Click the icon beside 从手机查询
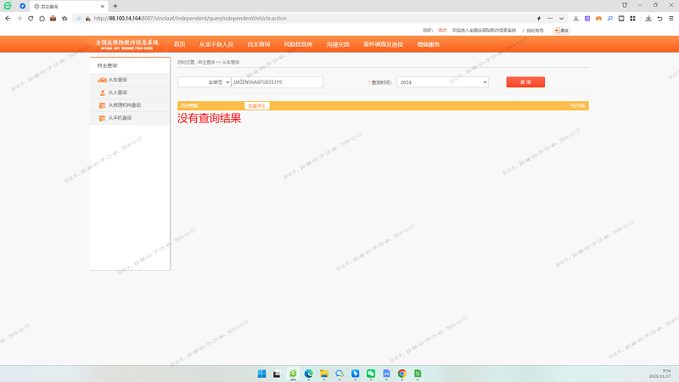The image size is (679, 382). (102, 118)
